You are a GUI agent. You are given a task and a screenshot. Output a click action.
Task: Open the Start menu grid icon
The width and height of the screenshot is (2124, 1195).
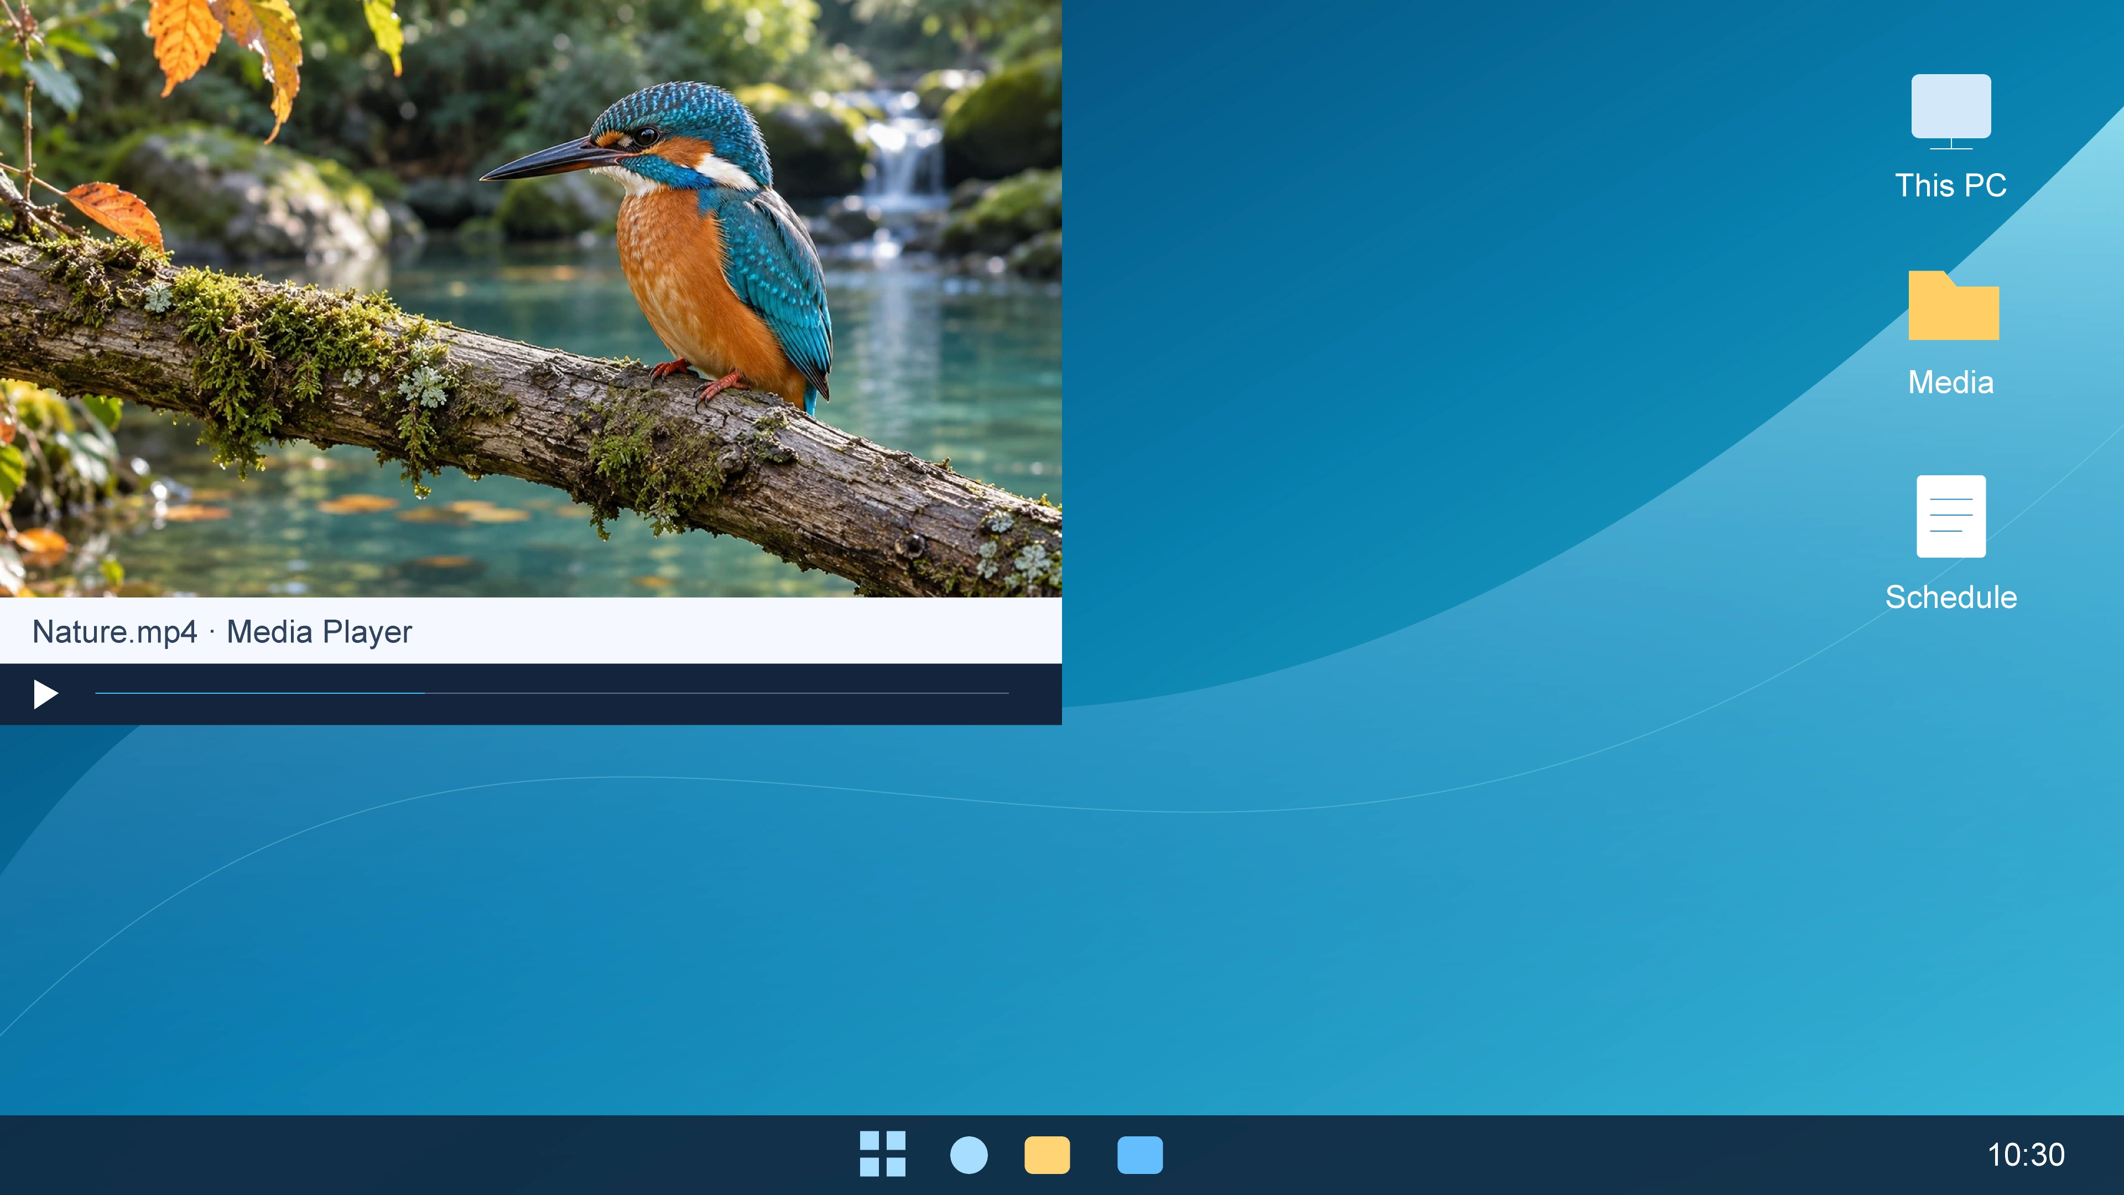coord(882,1154)
